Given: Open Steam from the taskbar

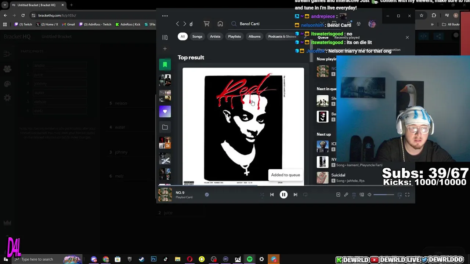Looking at the screenshot, I should pyautogui.click(x=142, y=259).
